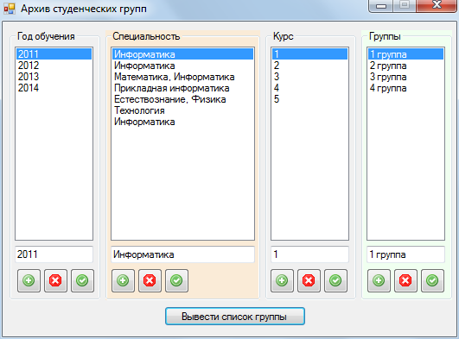Select year 2012 in the list
This screenshot has height=339, width=459.
[54, 66]
